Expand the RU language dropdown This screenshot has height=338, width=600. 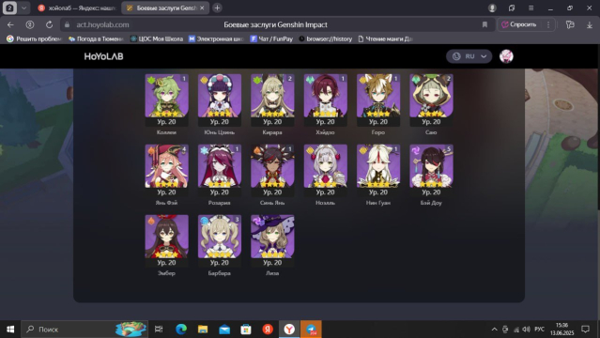469,56
